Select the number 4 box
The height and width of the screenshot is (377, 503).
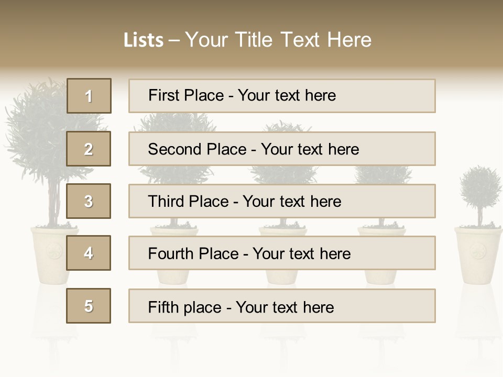coord(89,253)
